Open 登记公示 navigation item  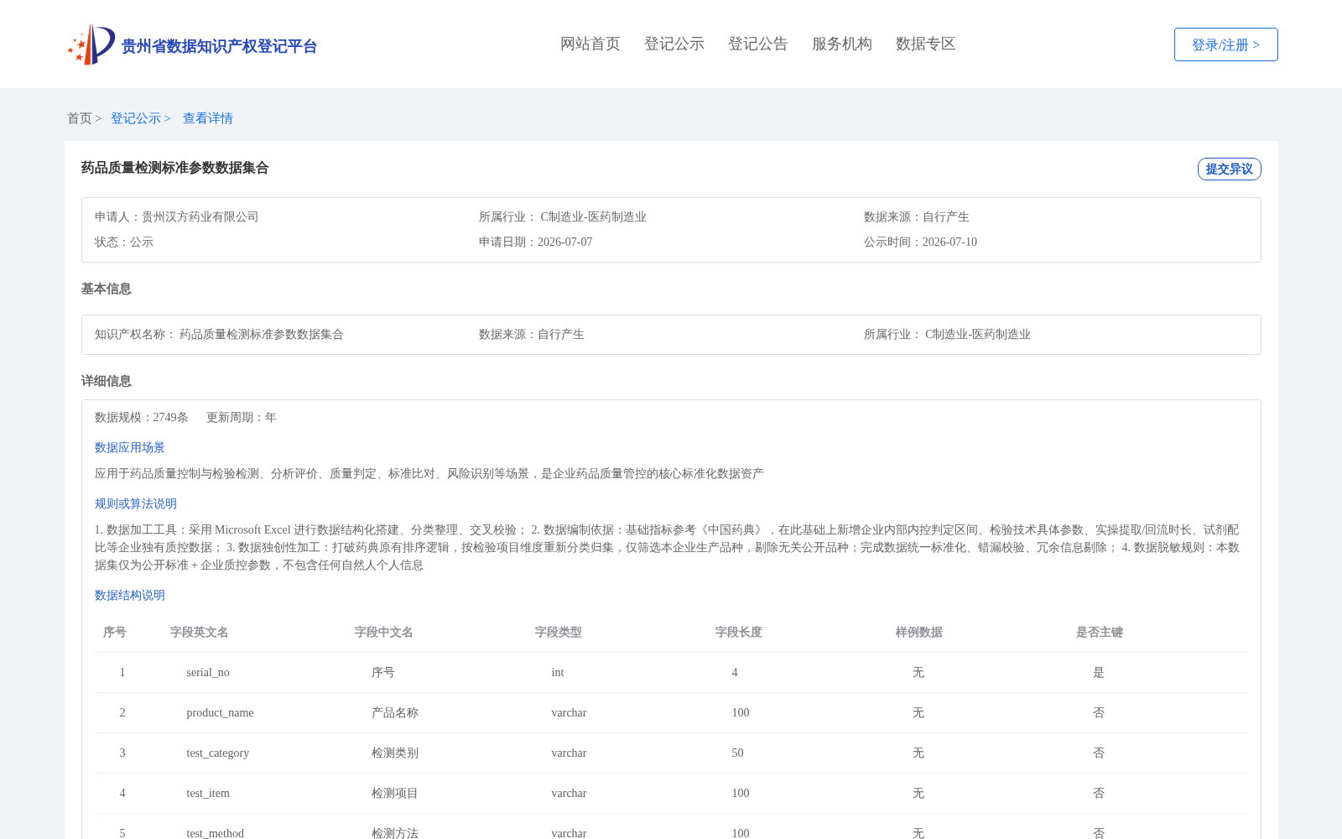[x=674, y=44]
